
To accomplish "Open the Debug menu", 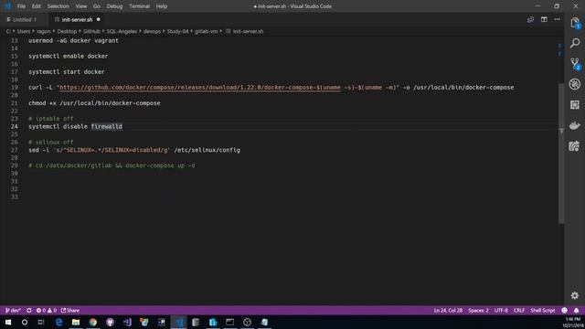I will (114, 6).
